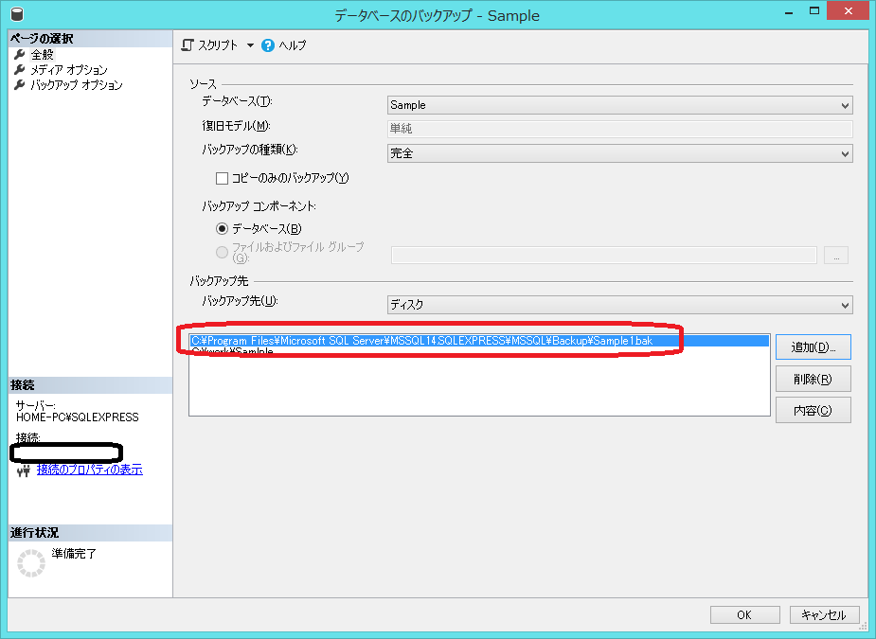
Task: Open the バックアップの種類(K) dropdown showing 完全
Action: pyautogui.click(x=619, y=153)
